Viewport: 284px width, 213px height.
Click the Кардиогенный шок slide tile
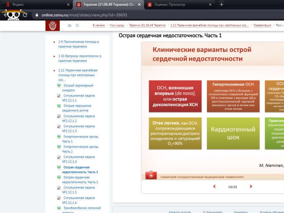pos(233,133)
